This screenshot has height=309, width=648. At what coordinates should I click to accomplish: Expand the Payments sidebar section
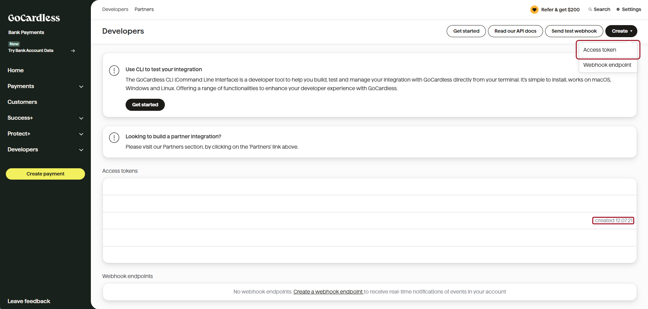pos(81,86)
